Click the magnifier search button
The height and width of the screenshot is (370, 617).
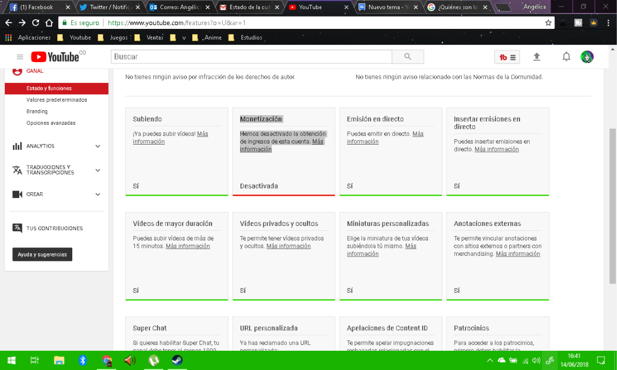coord(408,57)
